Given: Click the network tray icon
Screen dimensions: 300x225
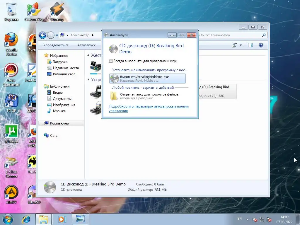Looking at the screenshot, I should [x=262, y=219].
